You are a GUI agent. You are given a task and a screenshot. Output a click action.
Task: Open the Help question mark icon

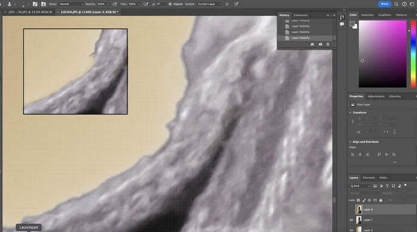(x=404, y=4)
